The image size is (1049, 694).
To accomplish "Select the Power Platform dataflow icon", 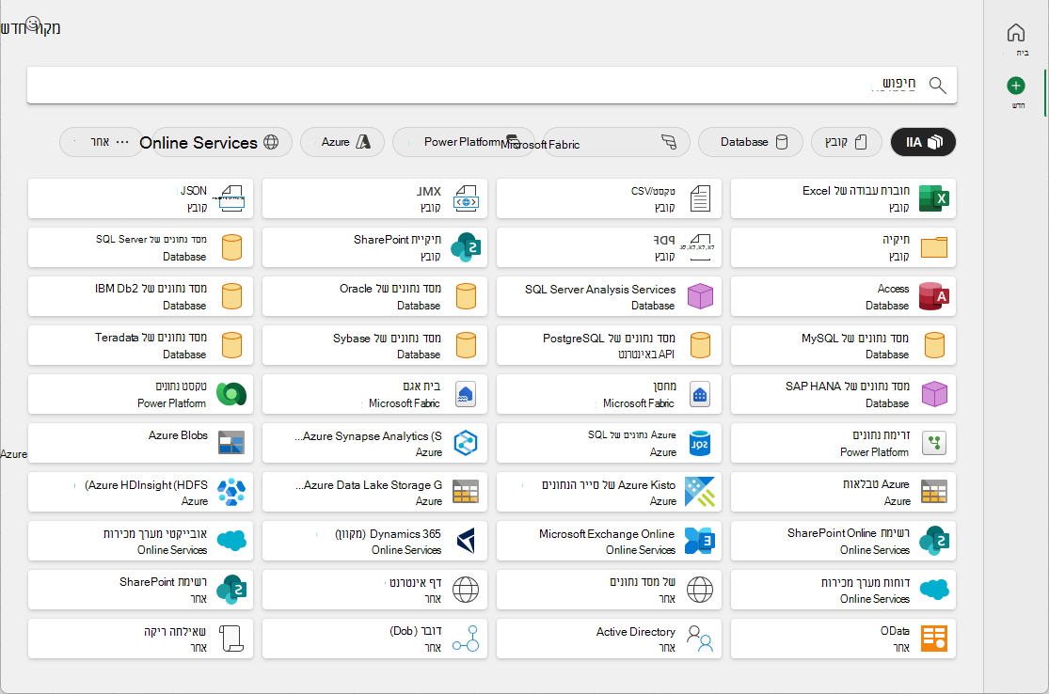I will coord(934,443).
